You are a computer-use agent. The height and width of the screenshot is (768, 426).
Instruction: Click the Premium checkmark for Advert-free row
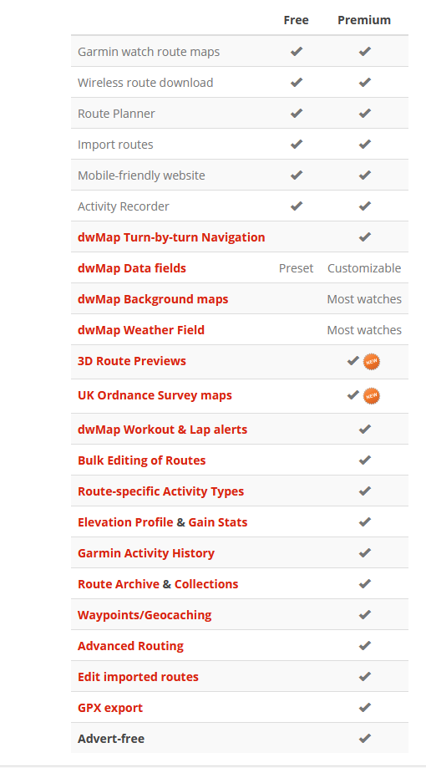[x=364, y=738]
